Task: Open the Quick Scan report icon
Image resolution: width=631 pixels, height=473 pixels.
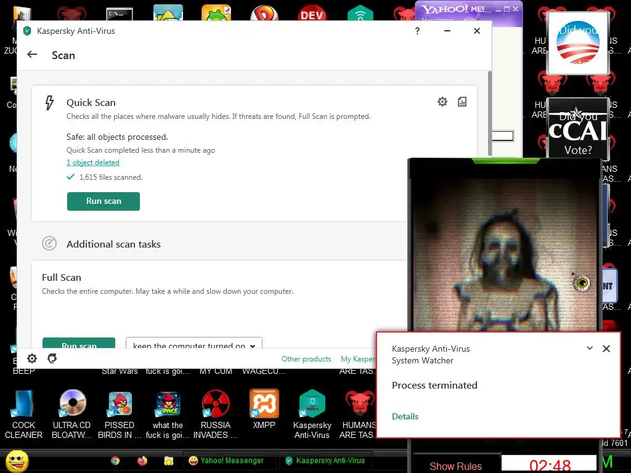Action: 462,102
